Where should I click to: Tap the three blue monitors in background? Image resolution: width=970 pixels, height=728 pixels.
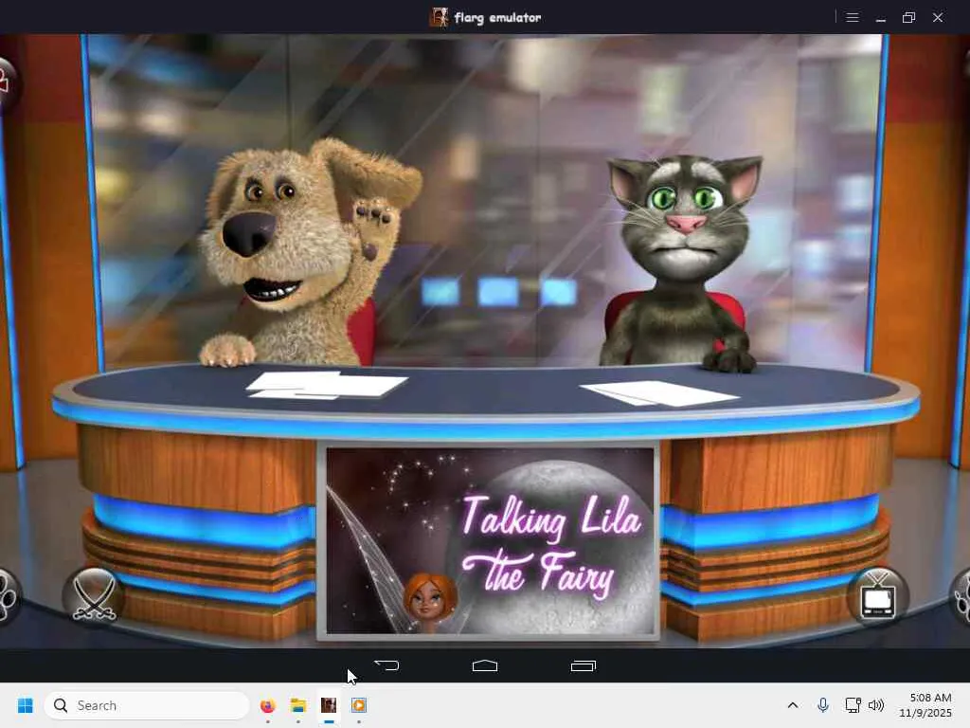(499, 292)
